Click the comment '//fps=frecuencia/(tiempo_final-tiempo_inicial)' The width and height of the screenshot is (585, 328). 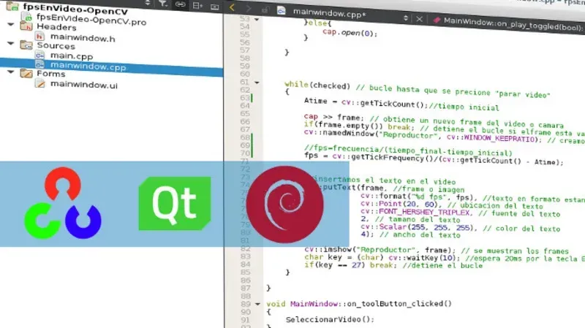(408, 151)
